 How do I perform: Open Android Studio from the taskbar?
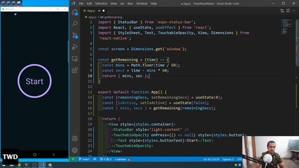19,165
